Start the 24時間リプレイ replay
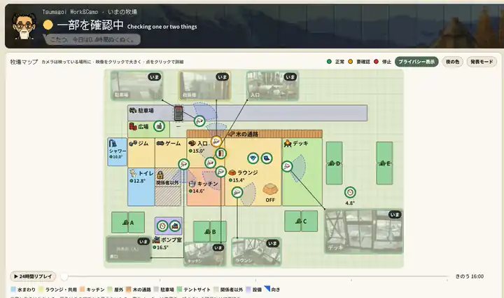 (x=33, y=276)
